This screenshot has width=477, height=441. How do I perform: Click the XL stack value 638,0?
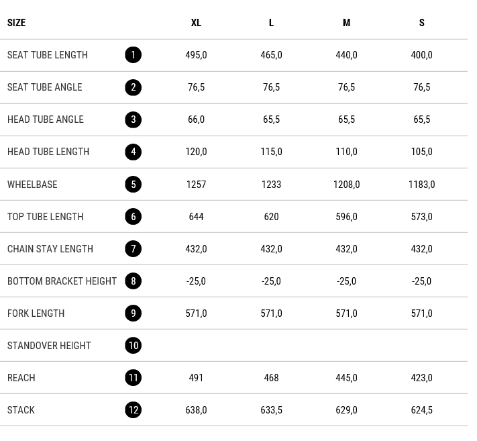click(196, 410)
